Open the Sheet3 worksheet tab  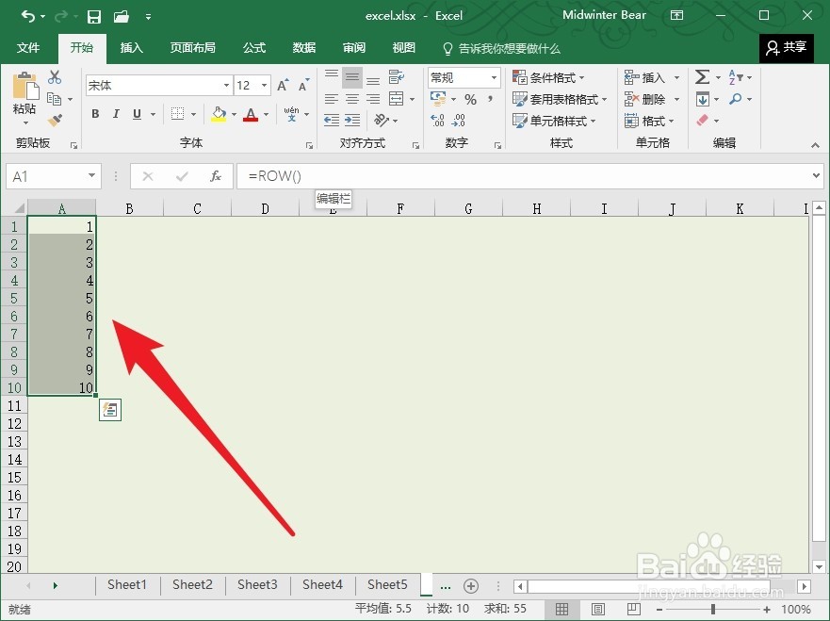(257, 584)
